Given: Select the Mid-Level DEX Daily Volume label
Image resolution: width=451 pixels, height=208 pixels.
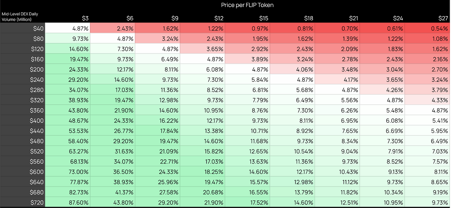Looking at the screenshot, I should (20, 17).
